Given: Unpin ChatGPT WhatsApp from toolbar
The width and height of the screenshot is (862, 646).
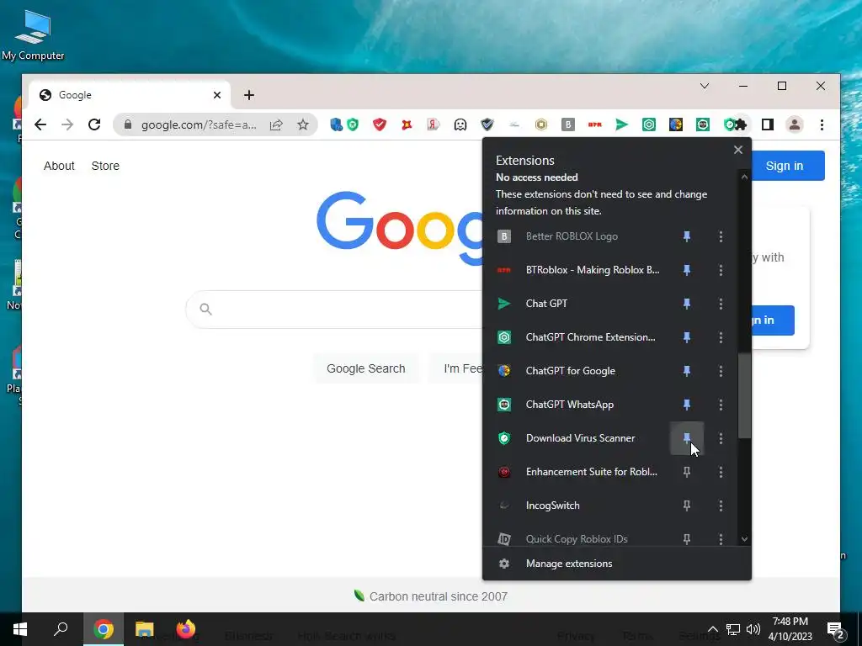Looking at the screenshot, I should point(687,405).
